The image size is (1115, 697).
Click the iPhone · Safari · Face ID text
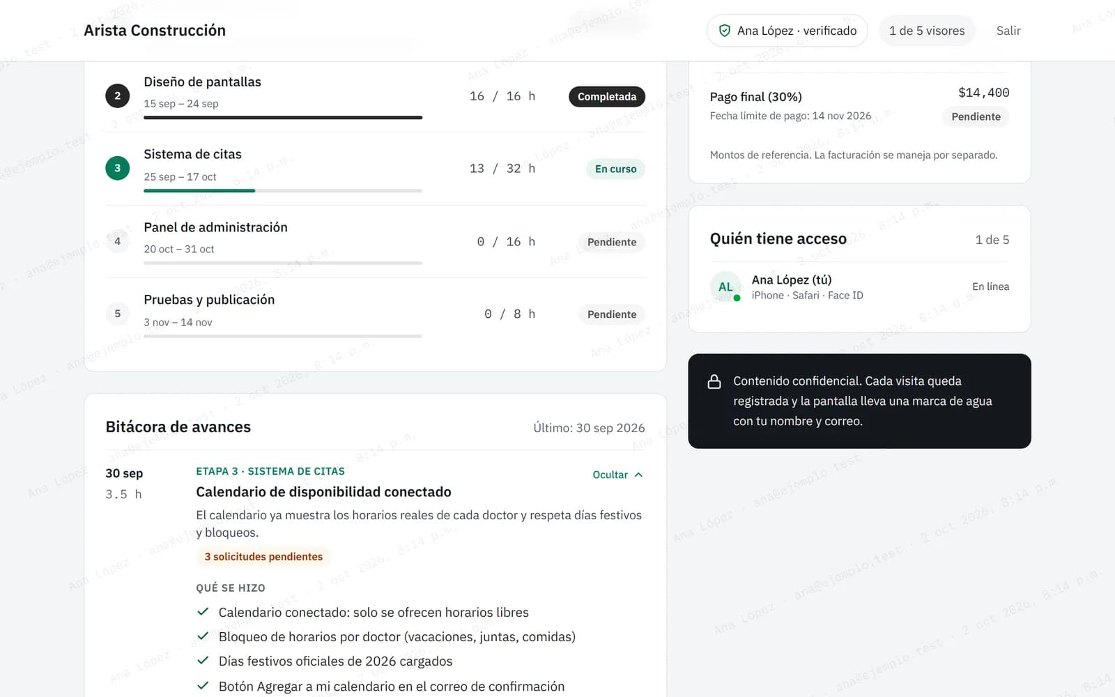coord(807,296)
